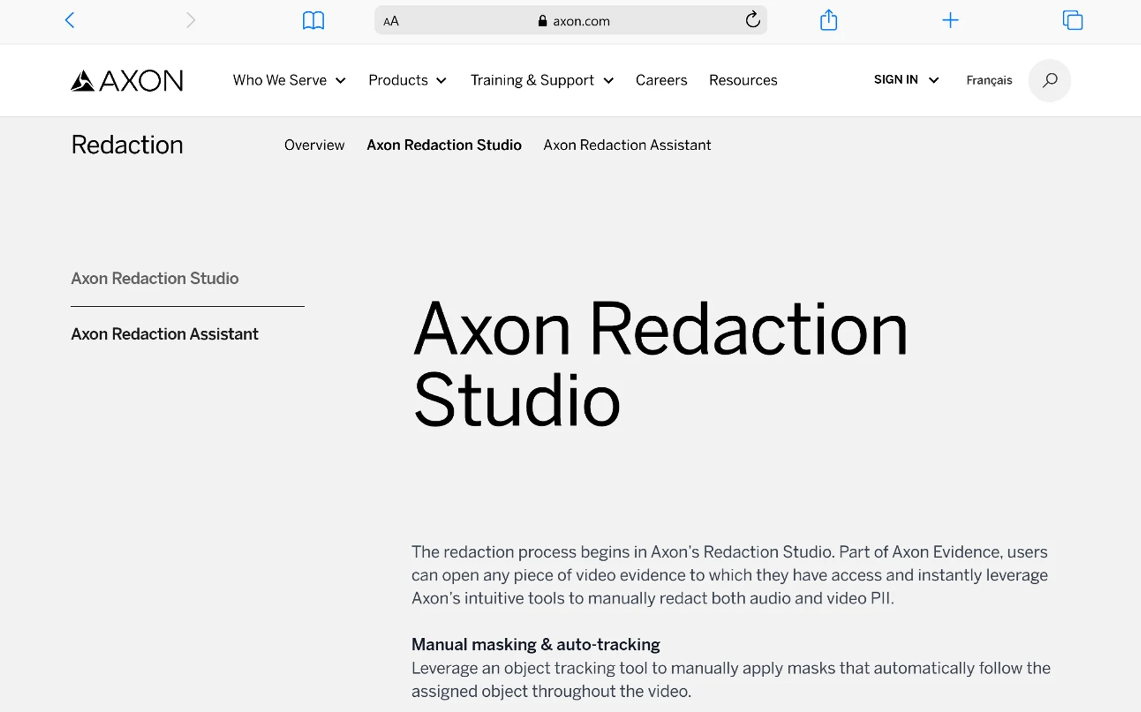This screenshot has width=1141, height=712.
Task: Switch language to Français
Action: 989,80
